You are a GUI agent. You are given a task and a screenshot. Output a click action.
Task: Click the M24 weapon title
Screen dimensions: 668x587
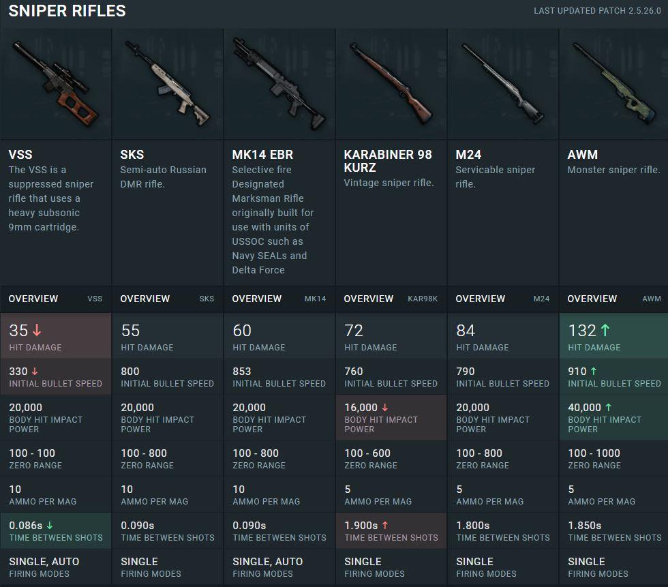point(468,154)
